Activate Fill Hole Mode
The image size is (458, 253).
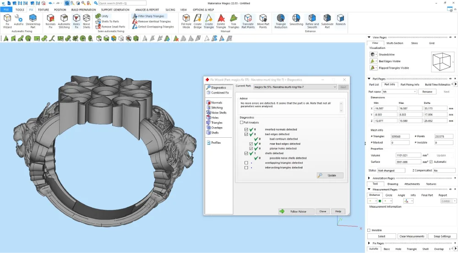pyautogui.click(x=186, y=22)
